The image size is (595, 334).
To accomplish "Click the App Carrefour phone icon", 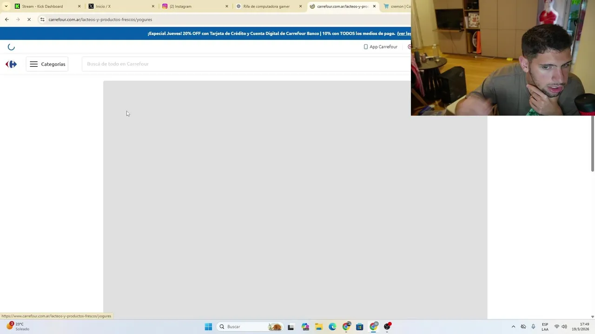I will click(366, 47).
